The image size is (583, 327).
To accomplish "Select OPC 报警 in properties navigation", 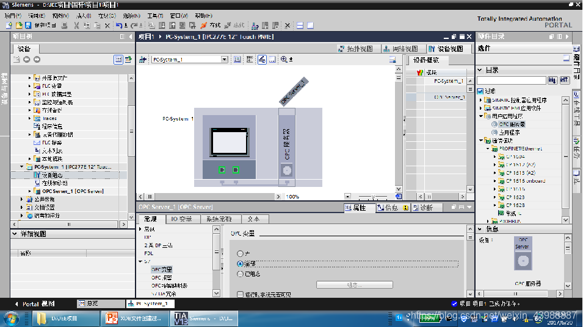I will 161,278.
